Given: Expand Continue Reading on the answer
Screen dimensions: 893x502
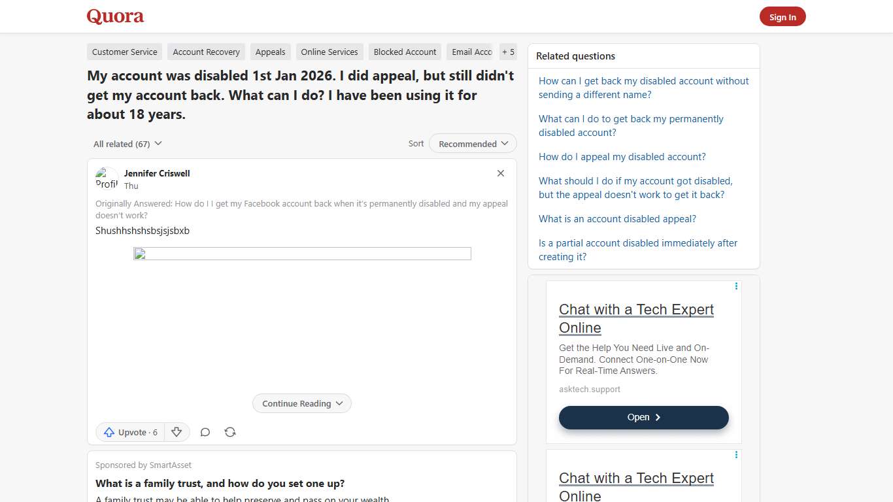Looking at the screenshot, I should coord(301,403).
